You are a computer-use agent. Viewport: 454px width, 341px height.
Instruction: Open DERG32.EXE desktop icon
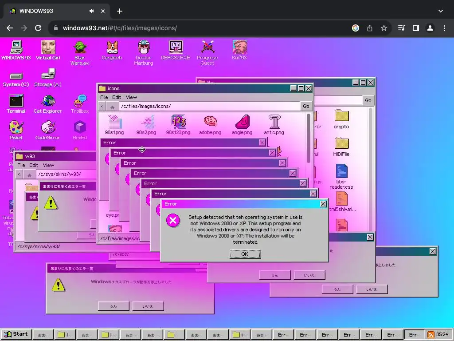[x=176, y=50]
